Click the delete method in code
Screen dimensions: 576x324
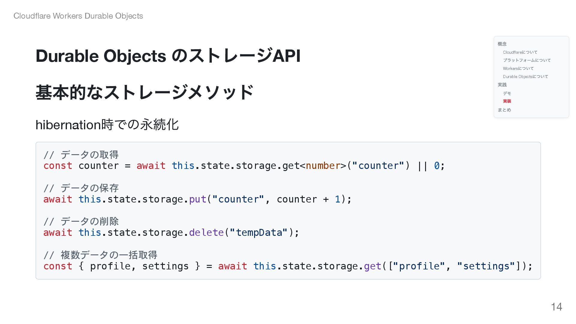point(206,232)
